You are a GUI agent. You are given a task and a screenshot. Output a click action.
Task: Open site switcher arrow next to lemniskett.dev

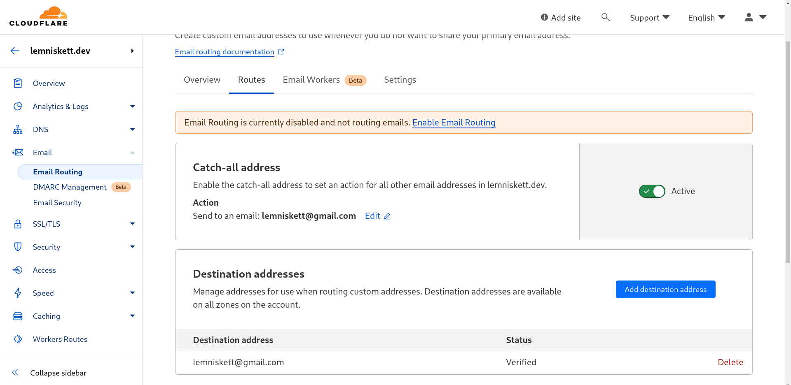(132, 51)
